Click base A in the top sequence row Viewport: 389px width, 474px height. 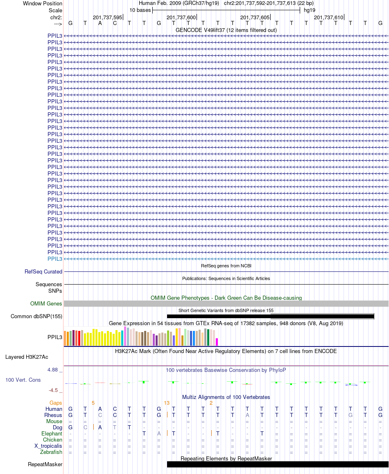click(100, 23)
